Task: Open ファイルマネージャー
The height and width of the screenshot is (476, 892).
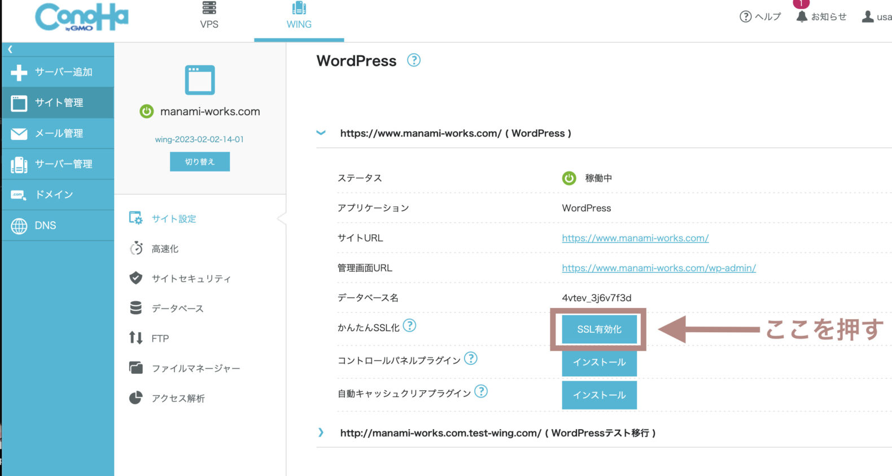Action: [195, 368]
